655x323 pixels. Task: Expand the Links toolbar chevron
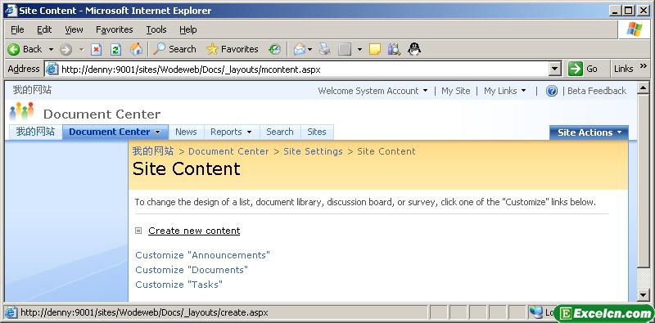(643, 66)
